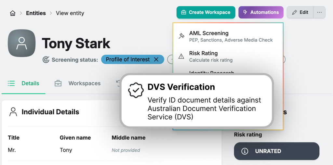Click the lightning bolt icon on Automations

[x=245, y=12]
